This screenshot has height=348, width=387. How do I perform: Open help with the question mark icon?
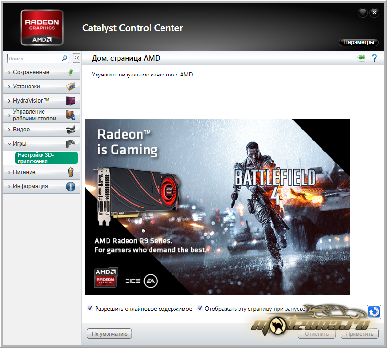pyautogui.click(x=374, y=58)
